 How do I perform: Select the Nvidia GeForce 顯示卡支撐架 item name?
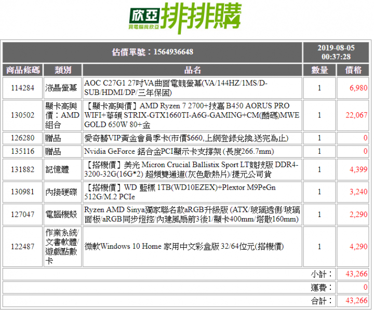click(x=179, y=152)
